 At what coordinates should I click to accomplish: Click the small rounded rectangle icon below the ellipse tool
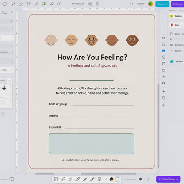[4, 12]
